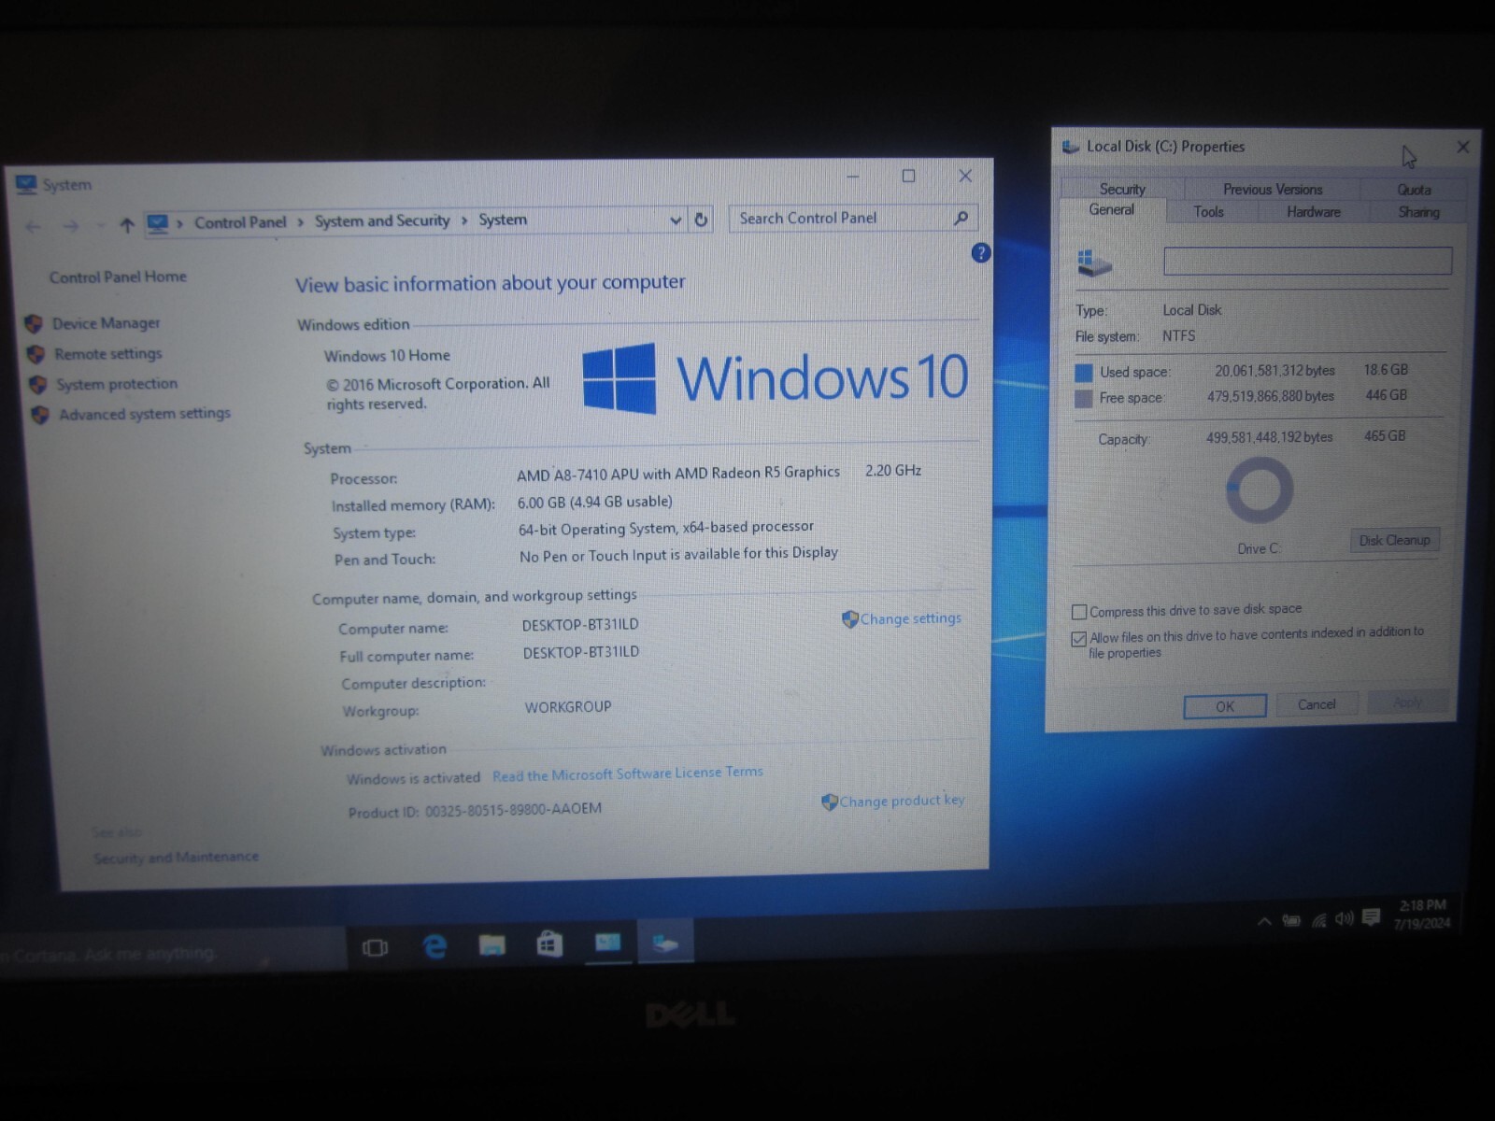
Task: Open Remote settings link
Action: 107,354
